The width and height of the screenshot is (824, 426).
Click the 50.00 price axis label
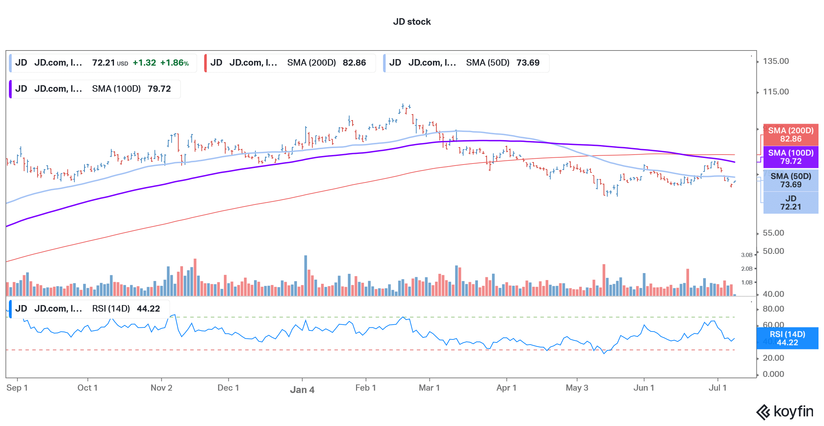coord(773,251)
